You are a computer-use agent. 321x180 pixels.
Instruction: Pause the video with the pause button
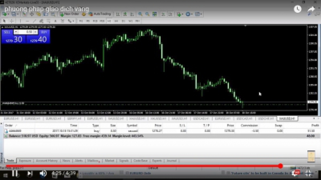click(x=15, y=173)
